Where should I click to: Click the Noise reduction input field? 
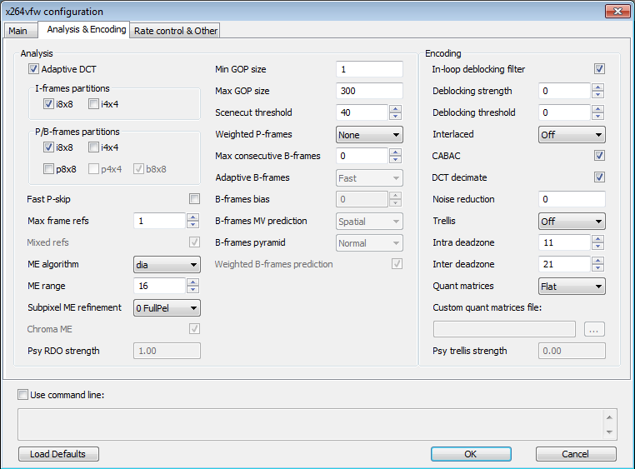[x=572, y=199]
